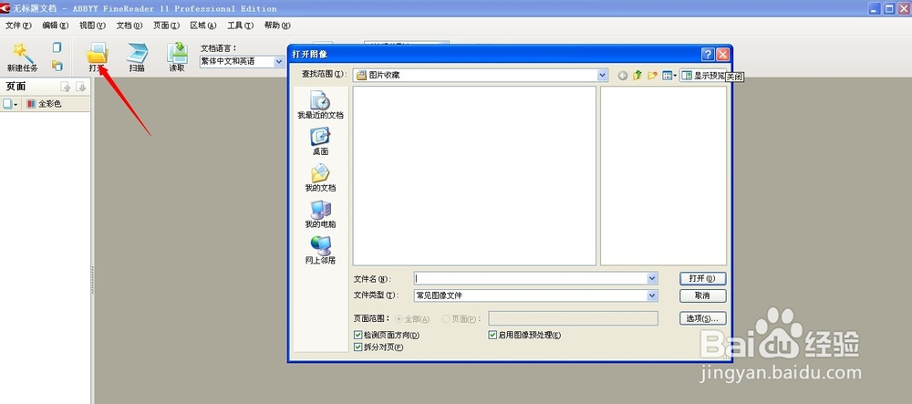Click the single blank page icon beside 新建任务
This screenshot has width=912, height=404.
(57, 47)
